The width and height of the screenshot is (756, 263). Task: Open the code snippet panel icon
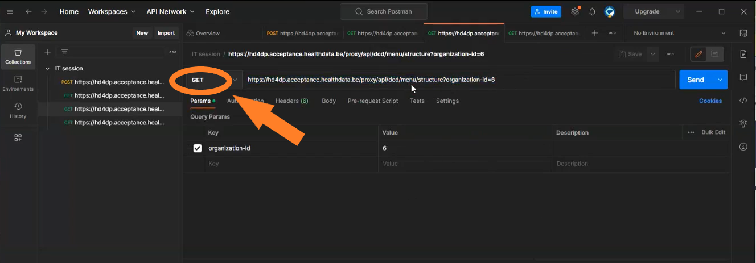point(743,101)
